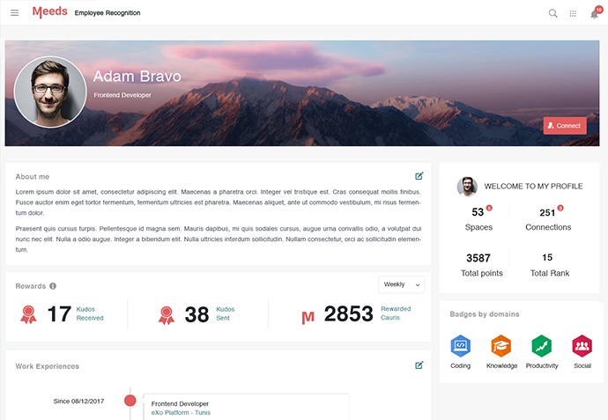Image resolution: width=608 pixels, height=420 pixels.
Task: Click the red work experience timeline marker
Action: click(130, 401)
